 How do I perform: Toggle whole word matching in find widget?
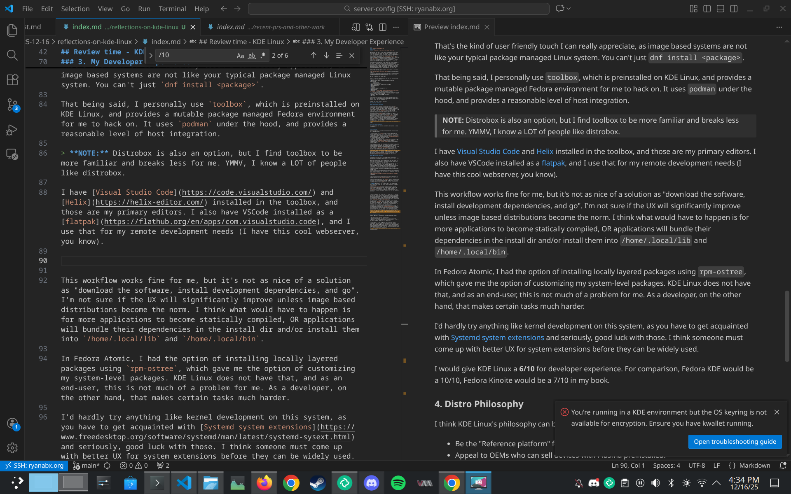pyautogui.click(x=252, y=55)
